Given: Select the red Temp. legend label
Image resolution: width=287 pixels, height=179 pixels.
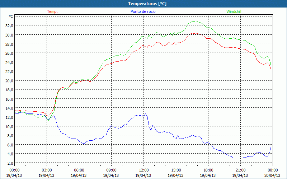Looking at the screenshot, I should pyautogui.click(x=52, y=11).
